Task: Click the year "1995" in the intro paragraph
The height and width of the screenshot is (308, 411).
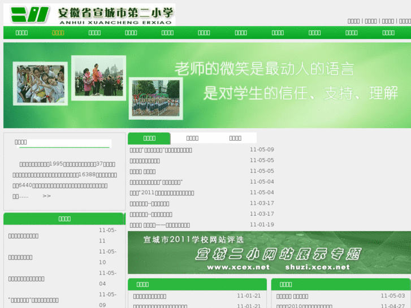Action: pos(56,163)
